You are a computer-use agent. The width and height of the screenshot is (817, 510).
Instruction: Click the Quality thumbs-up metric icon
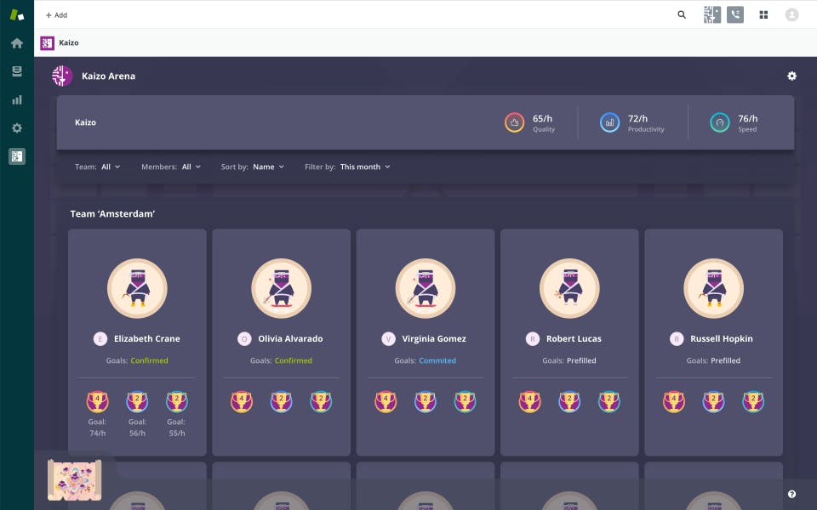point(514,122)
